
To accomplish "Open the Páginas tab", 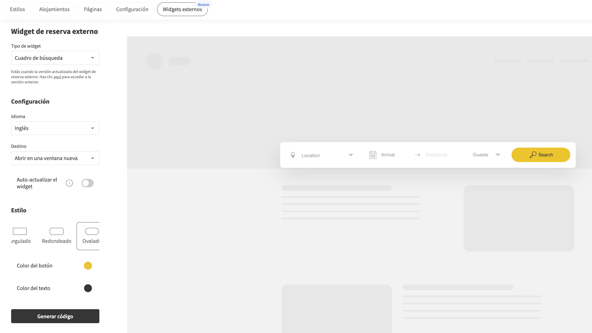I will pos(93,9).
